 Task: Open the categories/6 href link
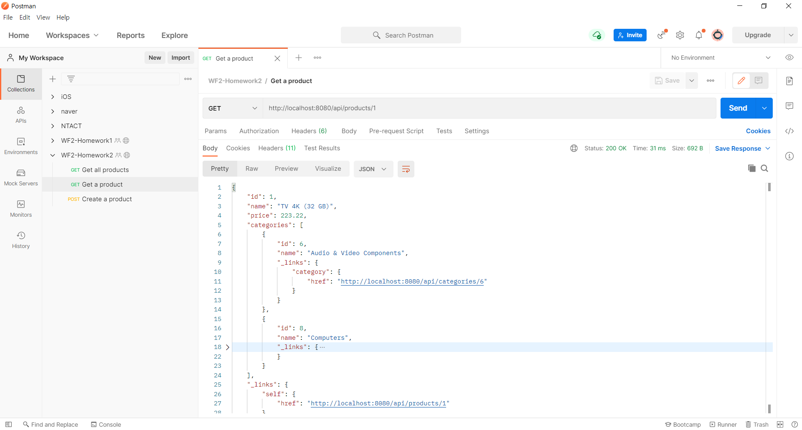[412, 281]
